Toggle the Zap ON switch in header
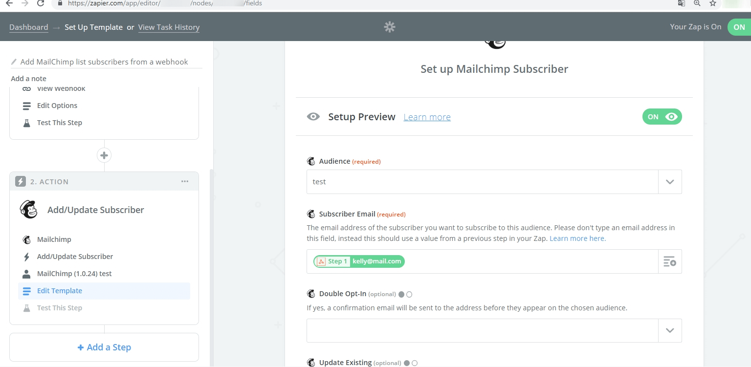Viewport: 751px width, 367px height. [x=739, y=27]
